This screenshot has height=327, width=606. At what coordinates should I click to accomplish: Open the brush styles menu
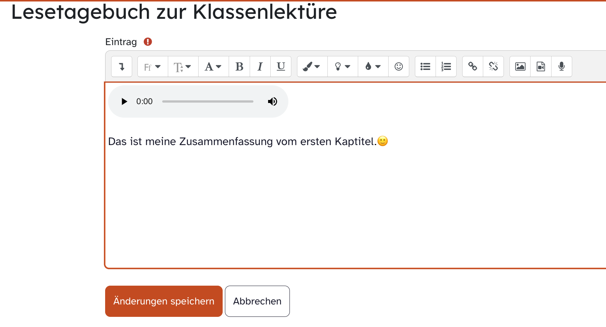click(312, 67)
